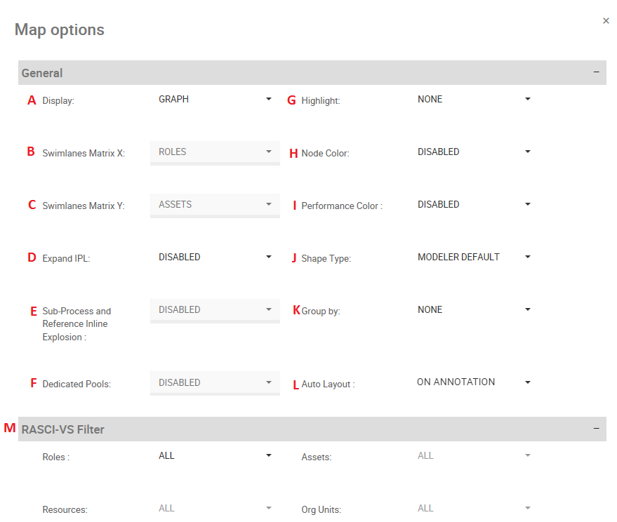Screen dimensions: 617x522
Task: Collapse the General section
Action: (x=596, y=72)
